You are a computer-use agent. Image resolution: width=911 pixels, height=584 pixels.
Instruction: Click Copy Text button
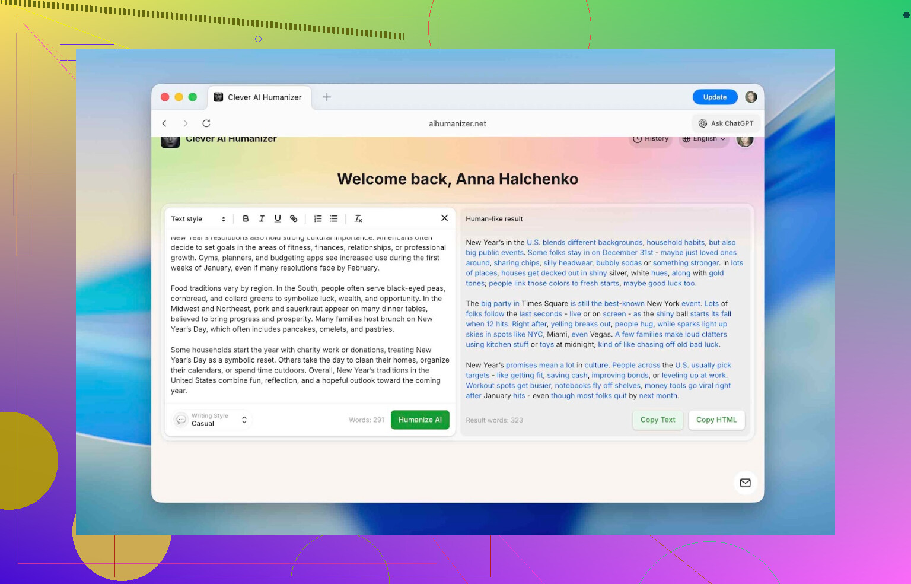pos(657,420)
